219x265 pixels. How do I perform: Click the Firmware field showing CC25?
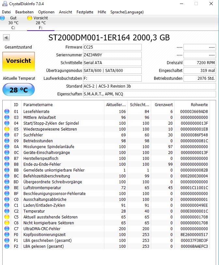[112, 47]
